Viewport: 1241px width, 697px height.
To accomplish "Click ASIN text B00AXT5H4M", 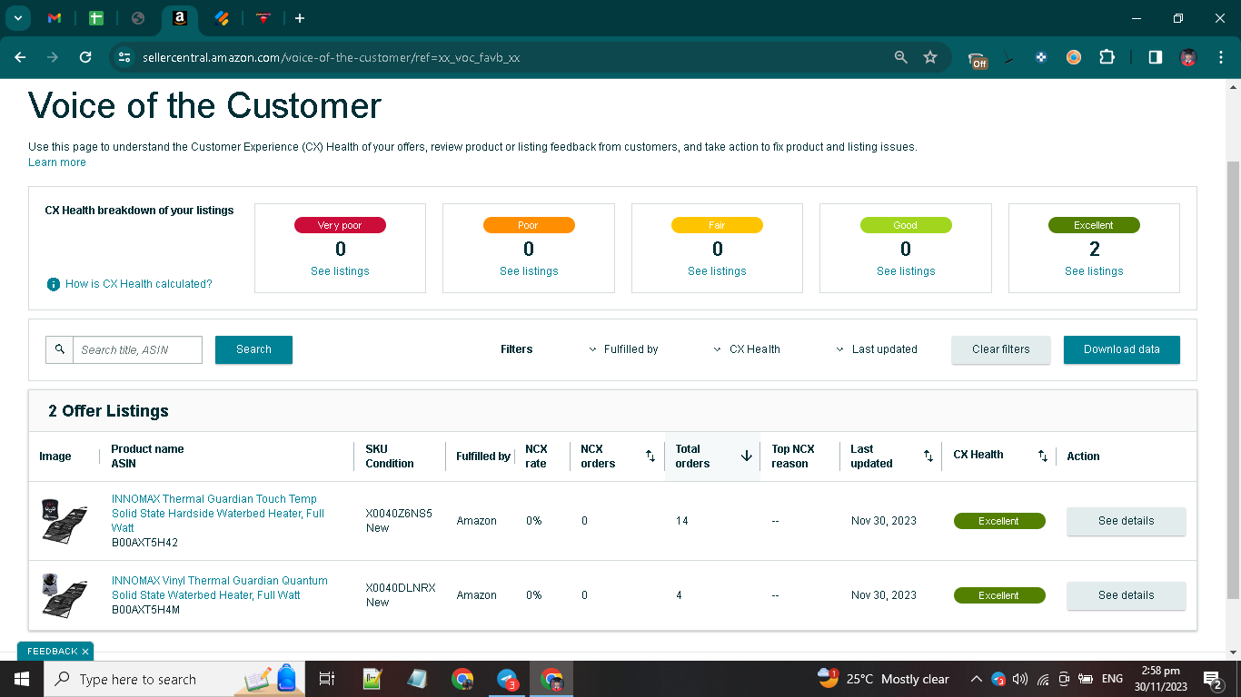I will point(146,610).
